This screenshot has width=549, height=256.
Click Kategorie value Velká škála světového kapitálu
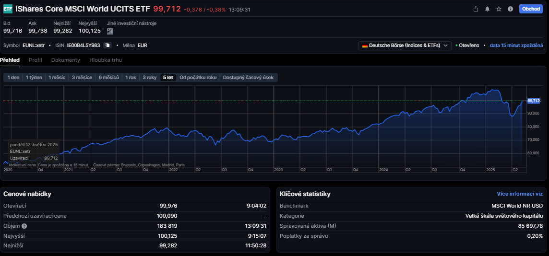504,216
